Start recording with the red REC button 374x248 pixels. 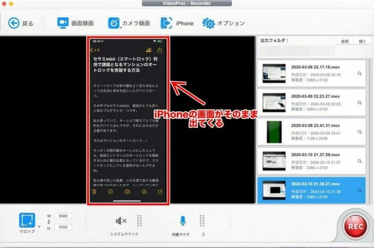tap(355, 227)
